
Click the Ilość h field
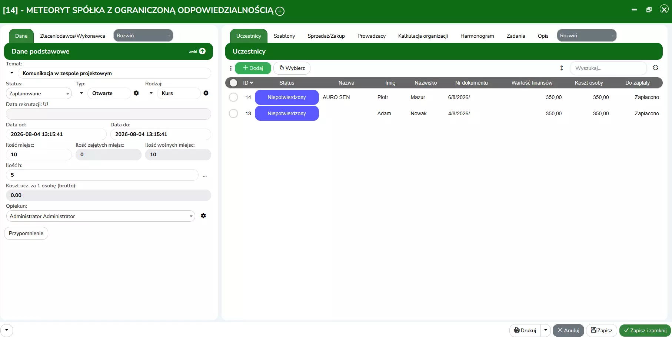102,175
